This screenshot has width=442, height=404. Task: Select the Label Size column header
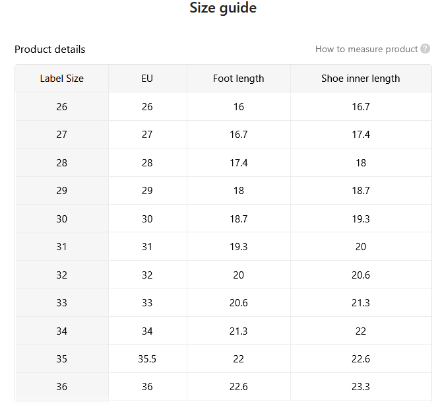(62, 79)
